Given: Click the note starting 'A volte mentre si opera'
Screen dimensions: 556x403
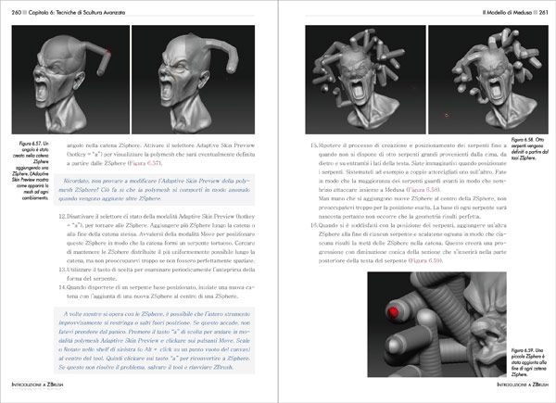Looking at the screenshot, I should [154, 341].
